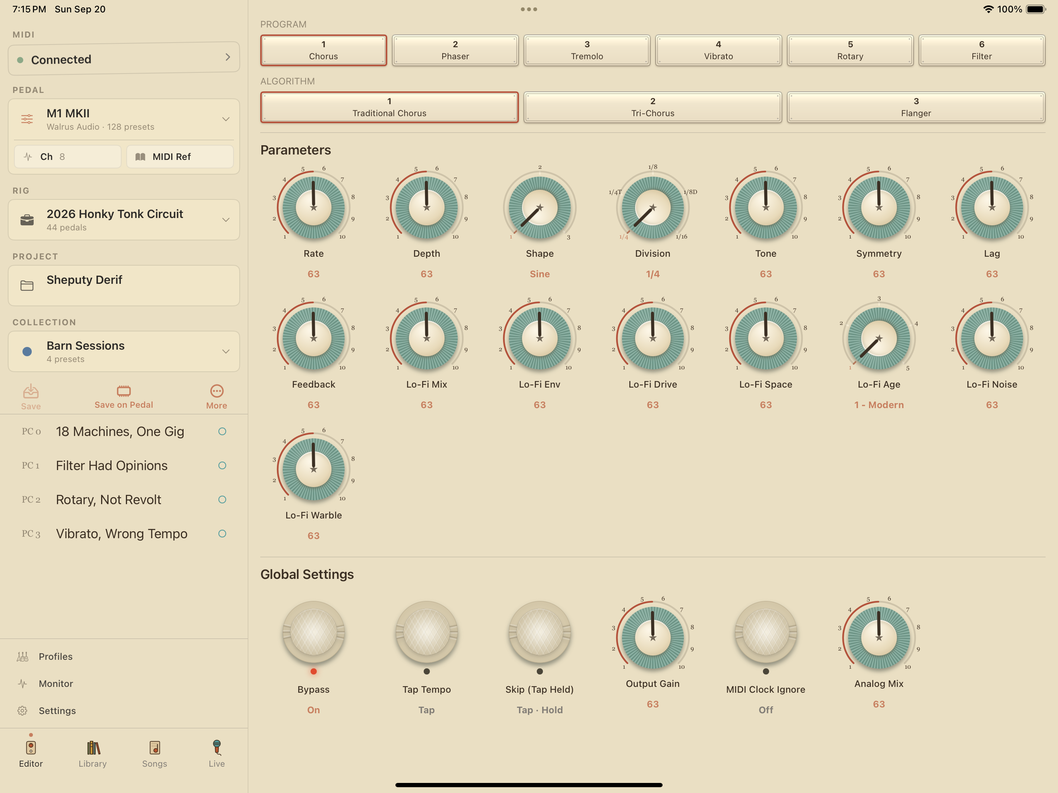Expand the M1 MKII pedal dropdown
The image size is (1058, 793).
226,119
